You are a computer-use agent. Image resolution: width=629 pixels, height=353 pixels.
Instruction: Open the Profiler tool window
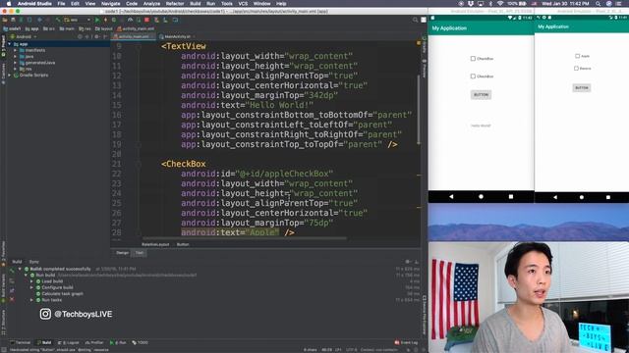point(94,342)
